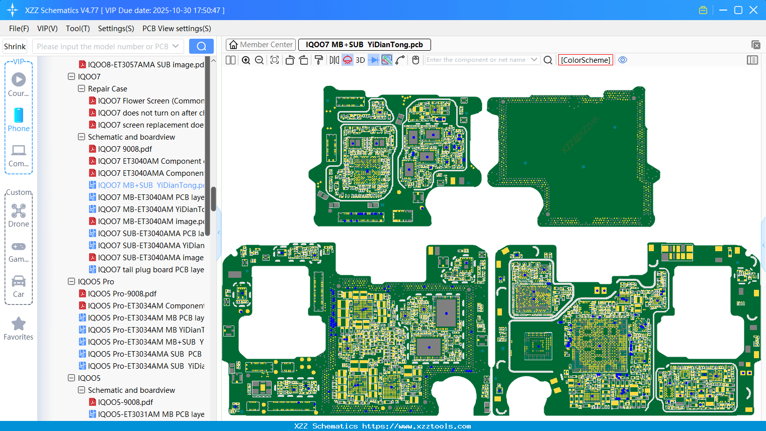Open IQOO7 tail plug board PCB layer
766x431 pixels.
(x=146, y=270)
